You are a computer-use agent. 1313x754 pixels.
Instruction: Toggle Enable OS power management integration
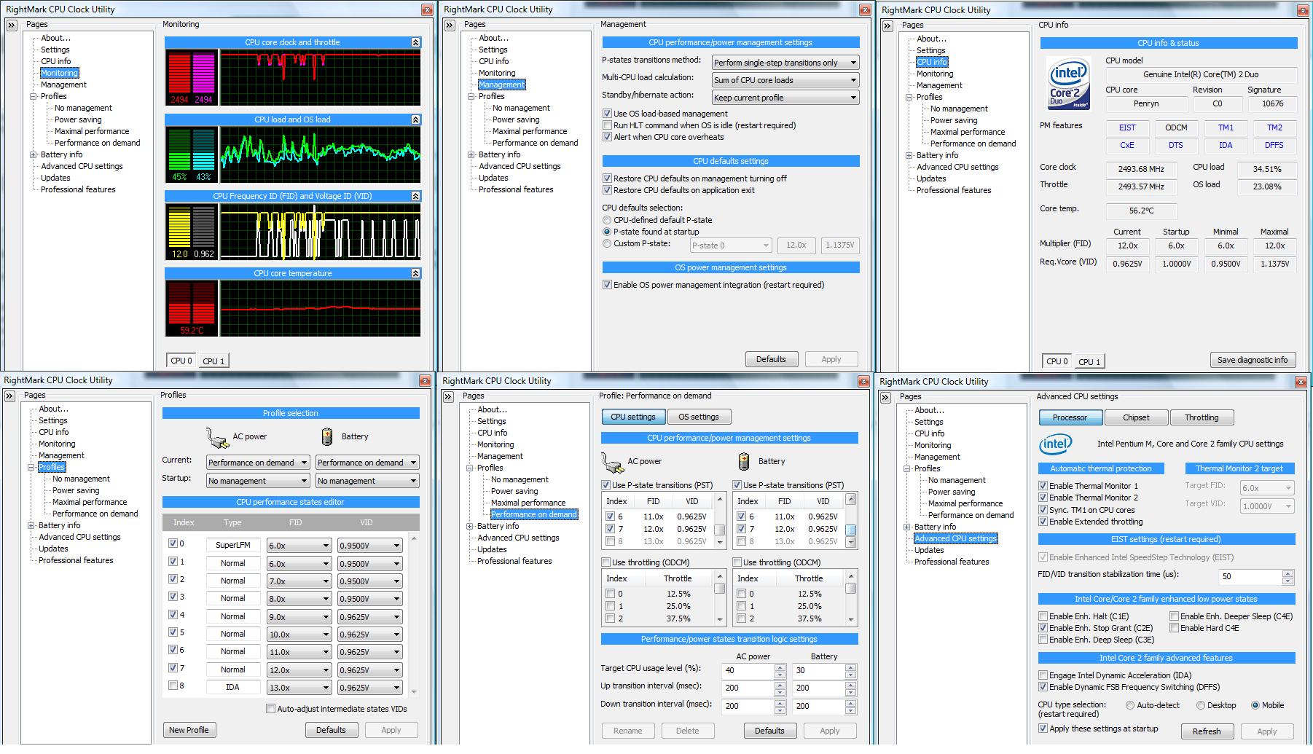(x=607, y=285)
